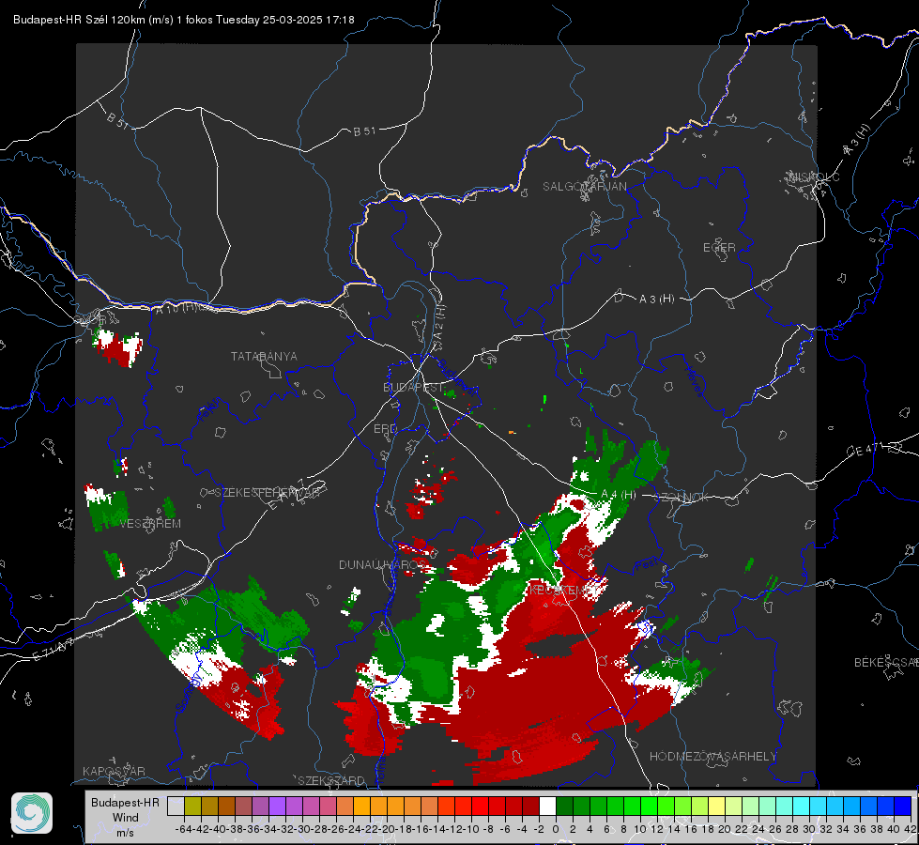919x845 pixels.
Task: Click the BÉKÉSCSABA city label
Action: (886, 662)
